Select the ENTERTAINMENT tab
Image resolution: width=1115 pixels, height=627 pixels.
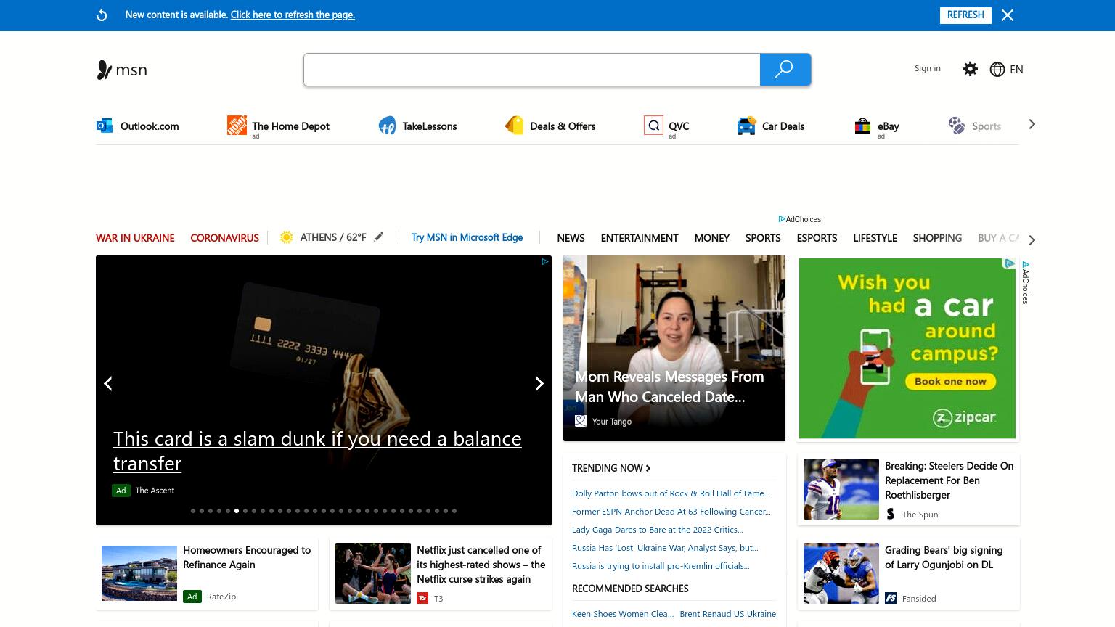640,238
